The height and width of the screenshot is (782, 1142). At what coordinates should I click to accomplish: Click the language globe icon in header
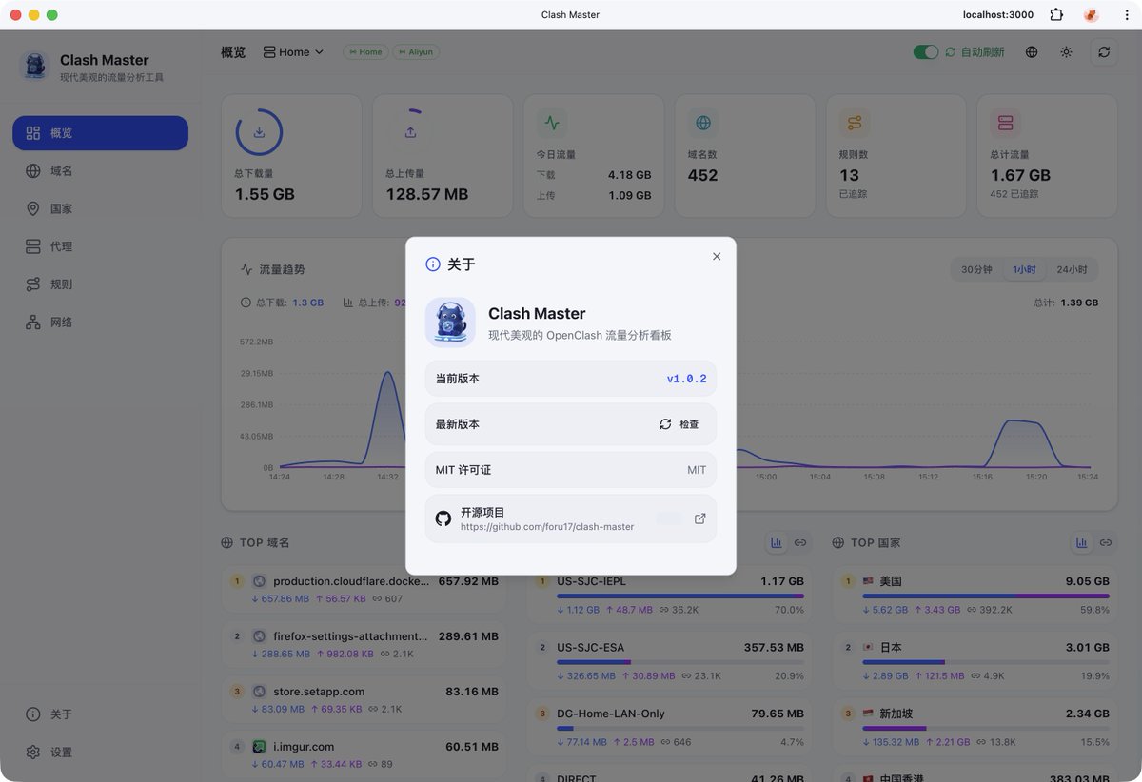1032,52
